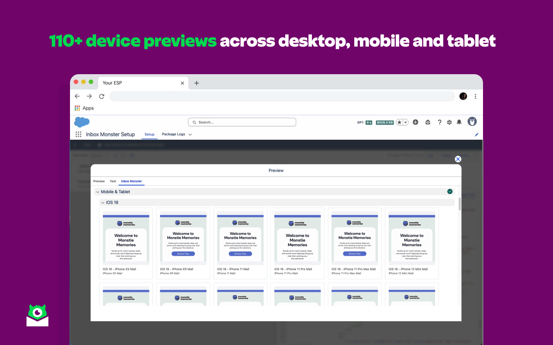Open the App Launcher grid icon
Screen dimensions: 553x345
tap(78, 134)
